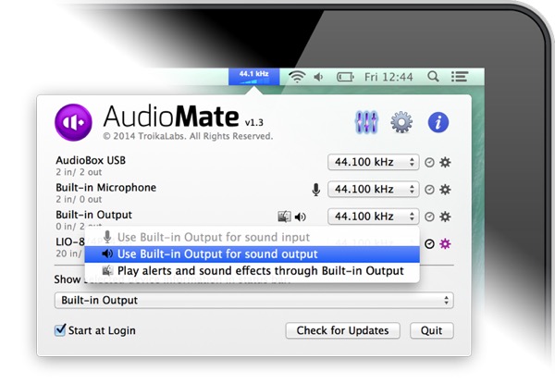Image resolution: width=555 pixels, height=384 pixels.
Task: Click the microphone icon for Built-in Microphone
Action: click(316, 190)
